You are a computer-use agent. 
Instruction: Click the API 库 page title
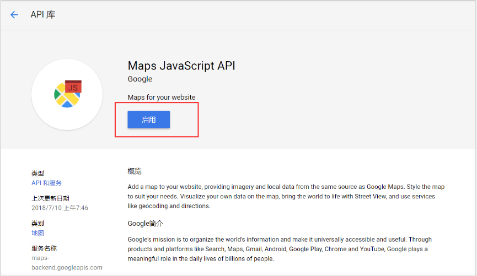point(43,14)
